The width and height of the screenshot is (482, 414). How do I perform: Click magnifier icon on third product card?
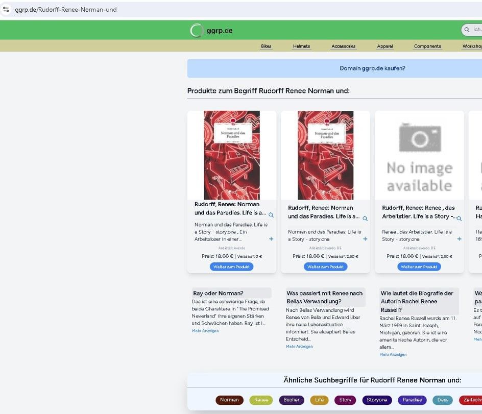click(459, 218)
